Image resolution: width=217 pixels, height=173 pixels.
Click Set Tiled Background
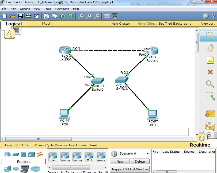click(x=175, y=24)
